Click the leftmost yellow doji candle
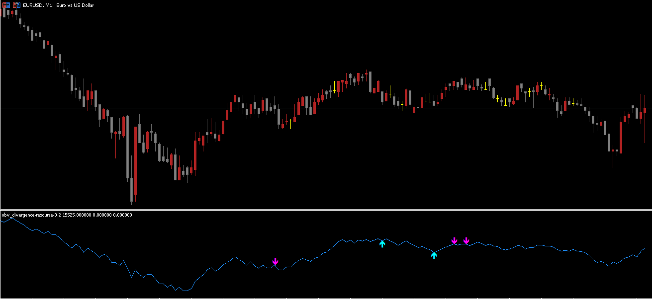 (x=290, y=122)
